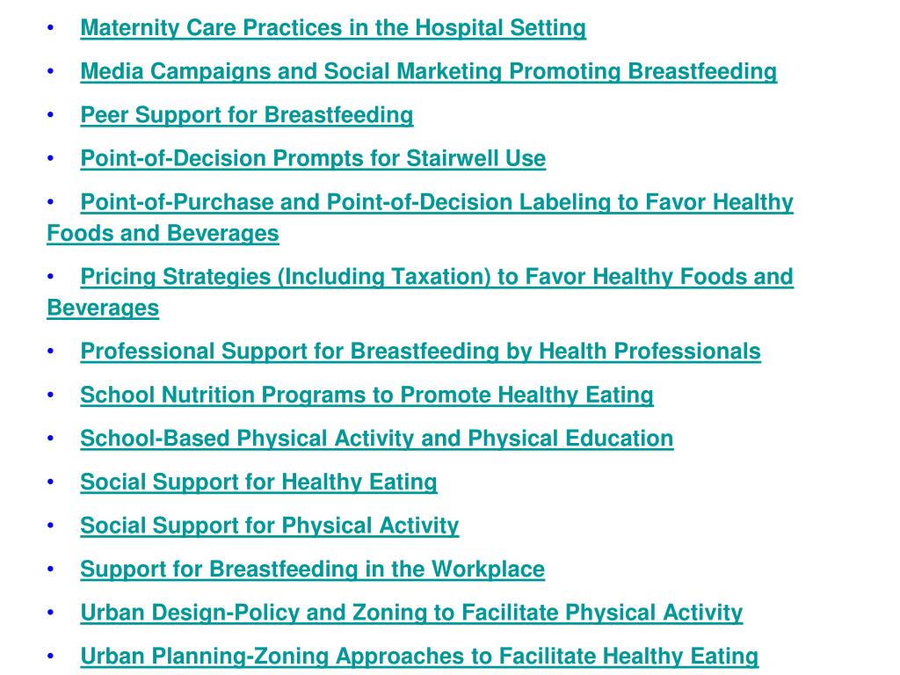This screenshot has height=675, width=900.
Task: Click the 'Foods and Beverages' wrapped link text
Action: coord(163,234)
